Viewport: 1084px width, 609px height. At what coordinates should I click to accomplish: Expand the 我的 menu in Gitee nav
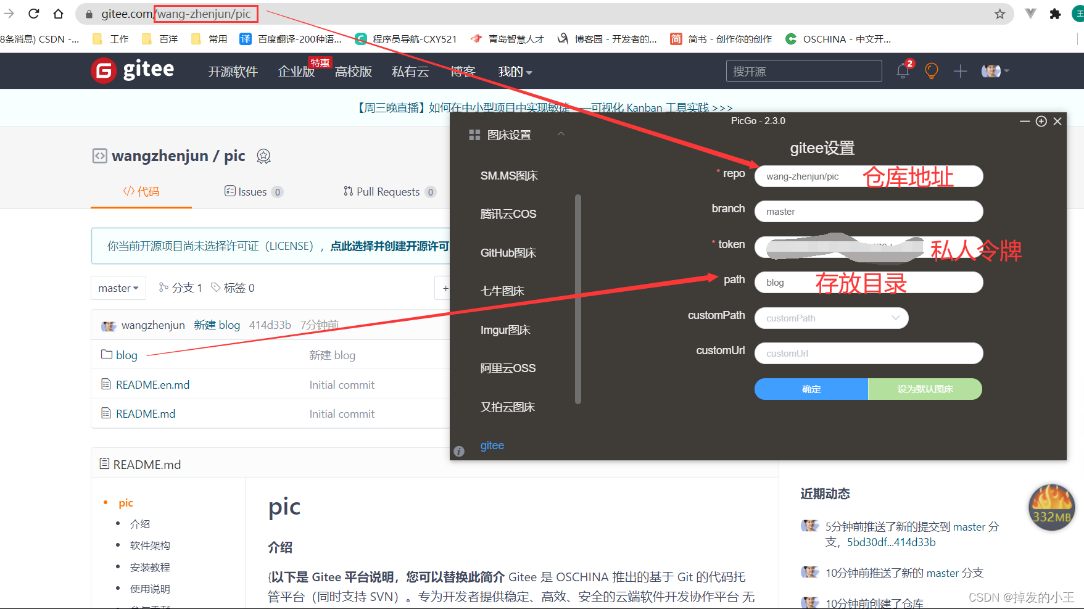pyautogui.click(x=515, y=72)
